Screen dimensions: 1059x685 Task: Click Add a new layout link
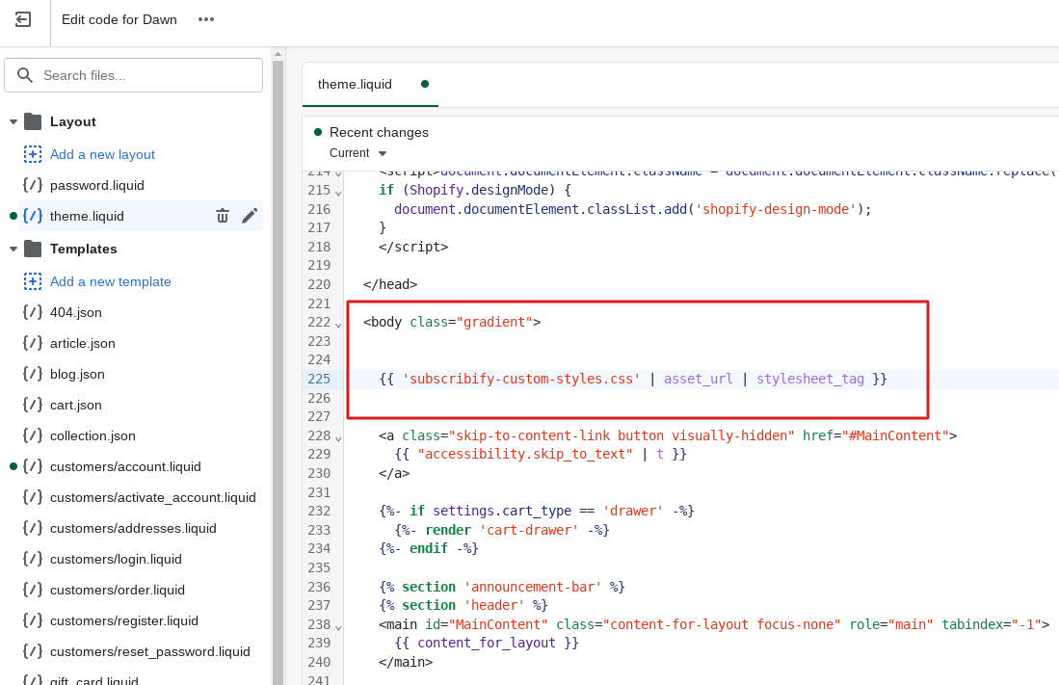tap(103, 154)
